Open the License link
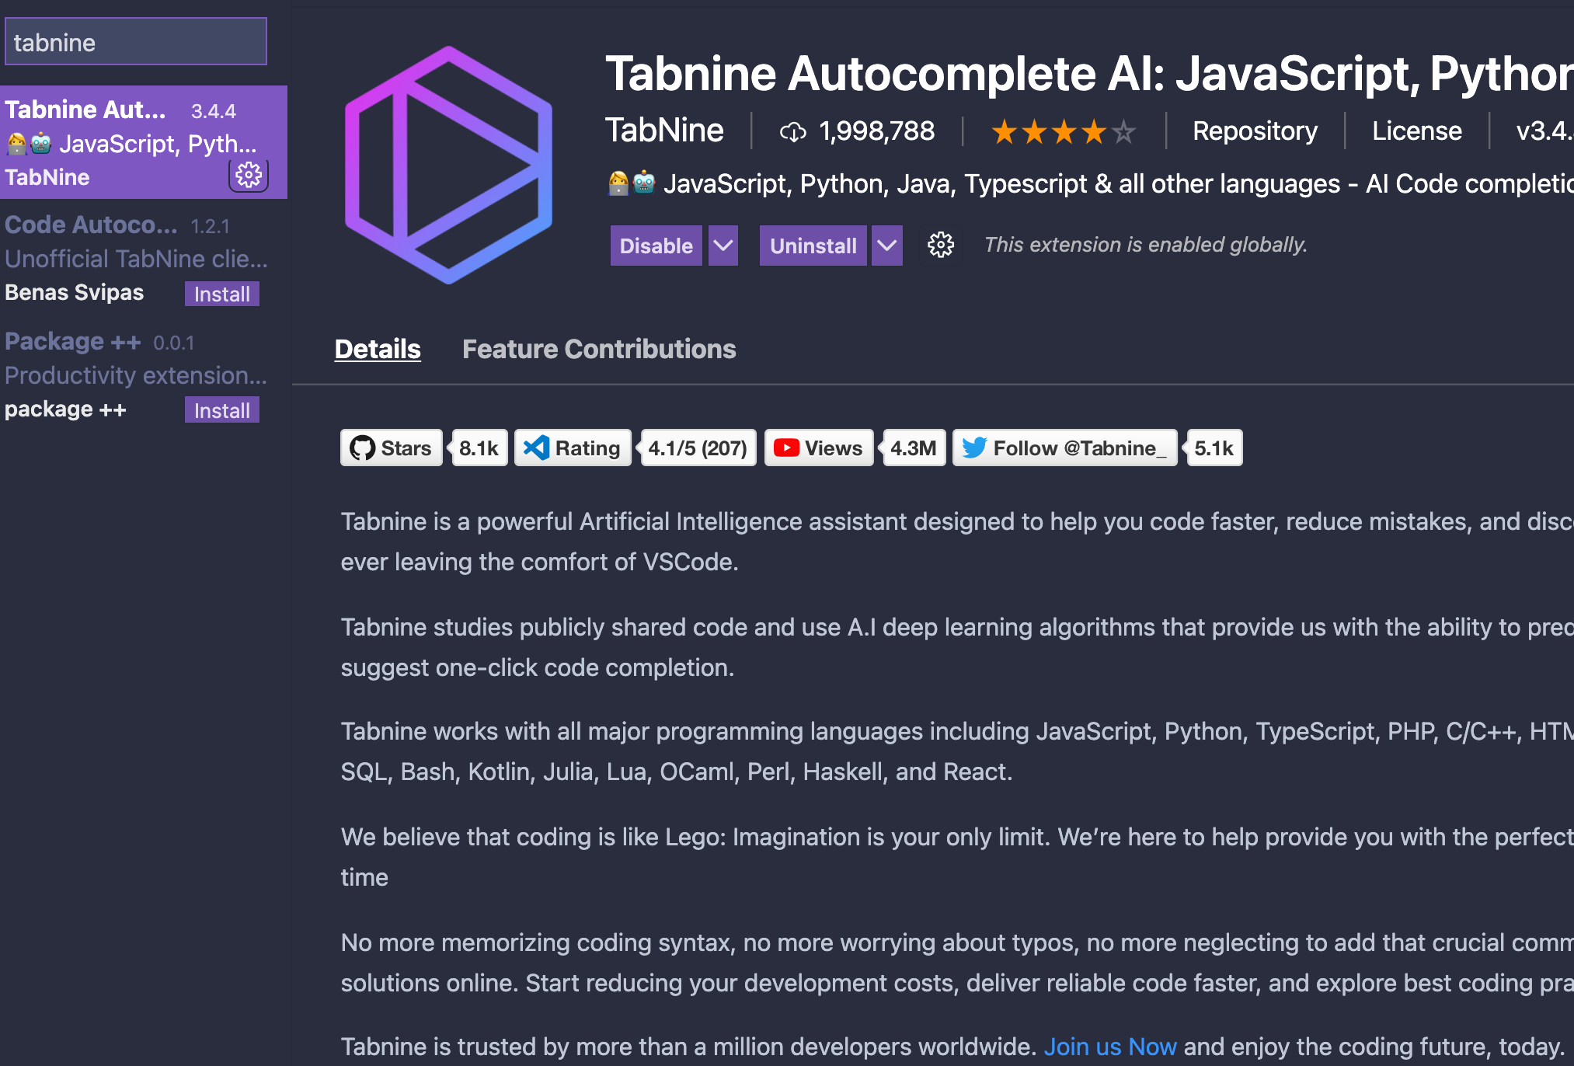Screen dimensions: 1574x1066 (x=1416, y=131)
